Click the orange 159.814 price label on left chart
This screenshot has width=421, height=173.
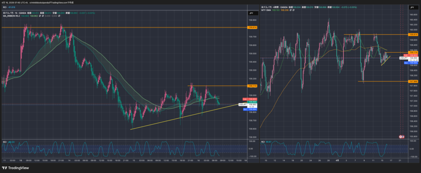[252, 27]
